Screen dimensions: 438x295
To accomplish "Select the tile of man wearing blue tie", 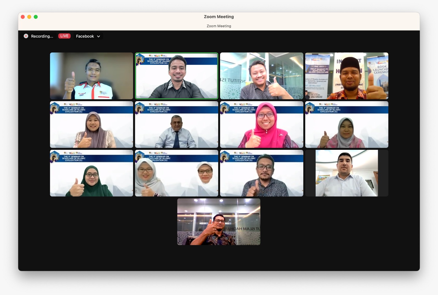I will tap(177, 124).
